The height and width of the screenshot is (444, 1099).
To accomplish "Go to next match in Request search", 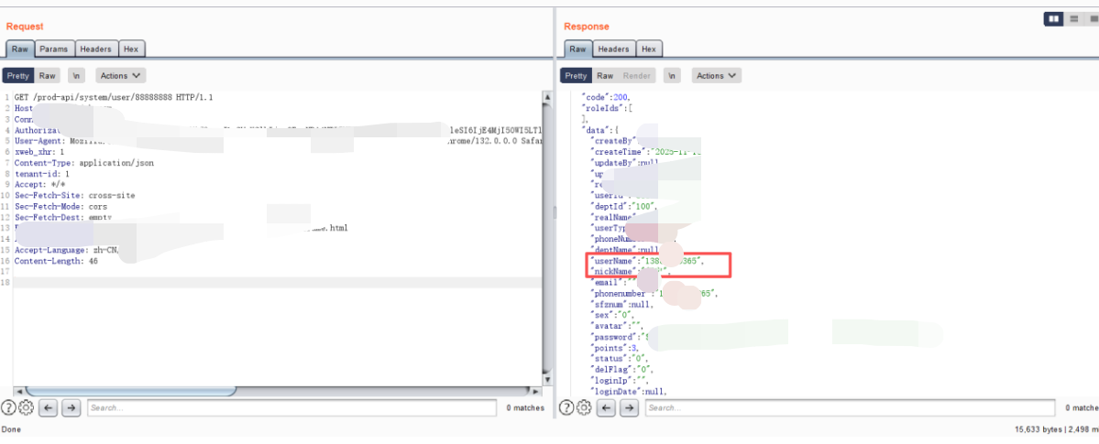I will (x=71, y=407).
